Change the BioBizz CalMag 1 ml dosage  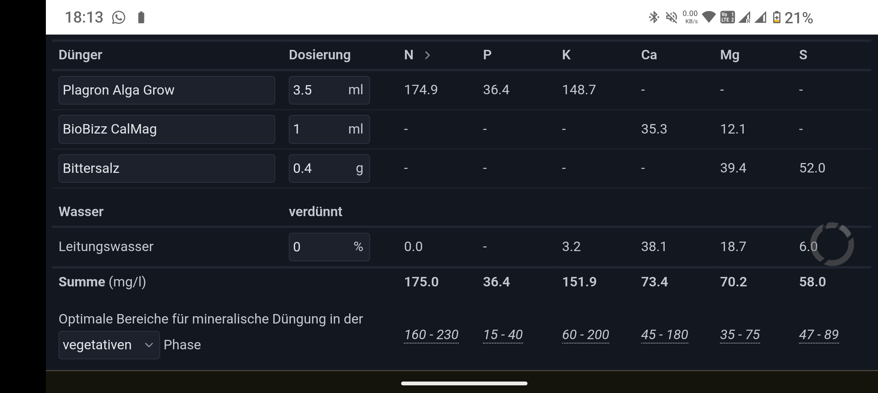point(329,129)
